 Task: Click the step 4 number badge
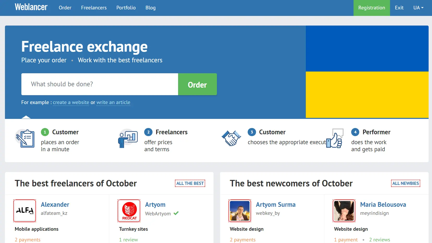pos(355,132)
